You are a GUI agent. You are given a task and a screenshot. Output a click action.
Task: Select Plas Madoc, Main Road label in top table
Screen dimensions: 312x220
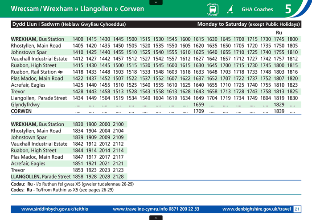pos(37,78)
